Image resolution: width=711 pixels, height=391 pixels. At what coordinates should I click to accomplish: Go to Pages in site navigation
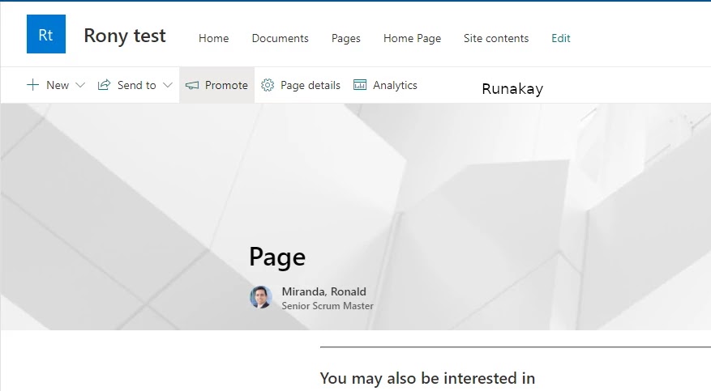coord(346,39)
